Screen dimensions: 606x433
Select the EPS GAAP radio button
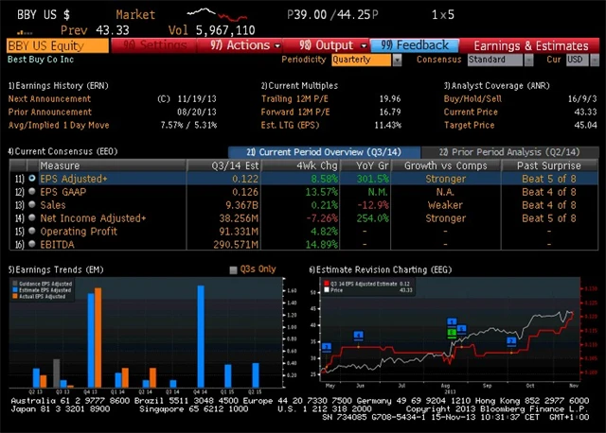33,191
